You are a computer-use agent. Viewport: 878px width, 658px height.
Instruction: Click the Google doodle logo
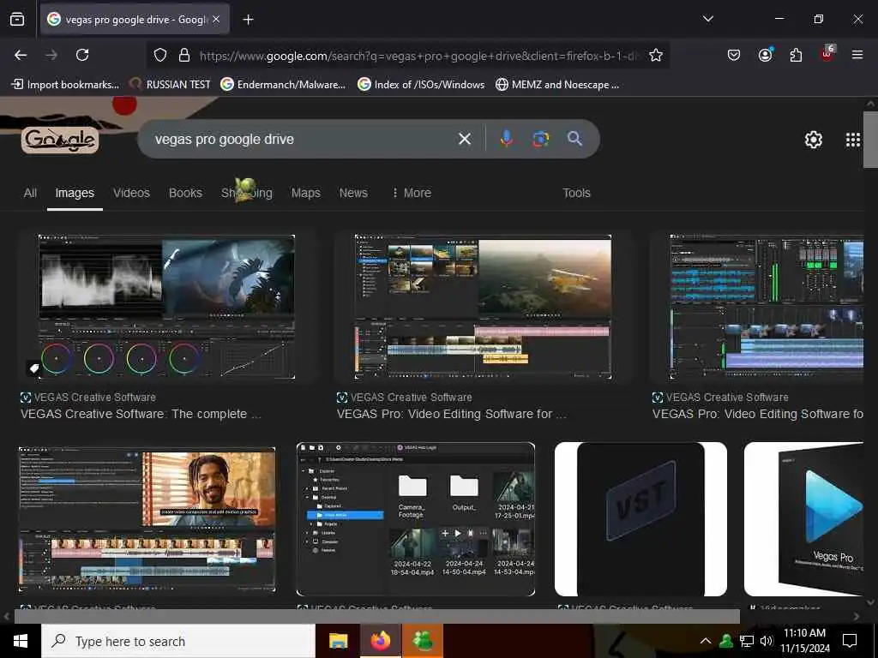pos(60,140)
